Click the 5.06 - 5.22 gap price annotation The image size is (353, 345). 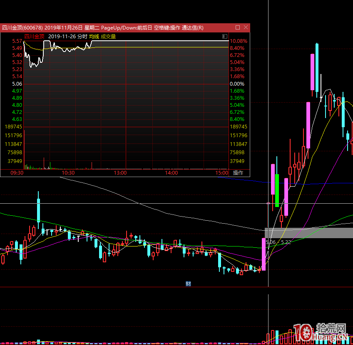(278, 242)
